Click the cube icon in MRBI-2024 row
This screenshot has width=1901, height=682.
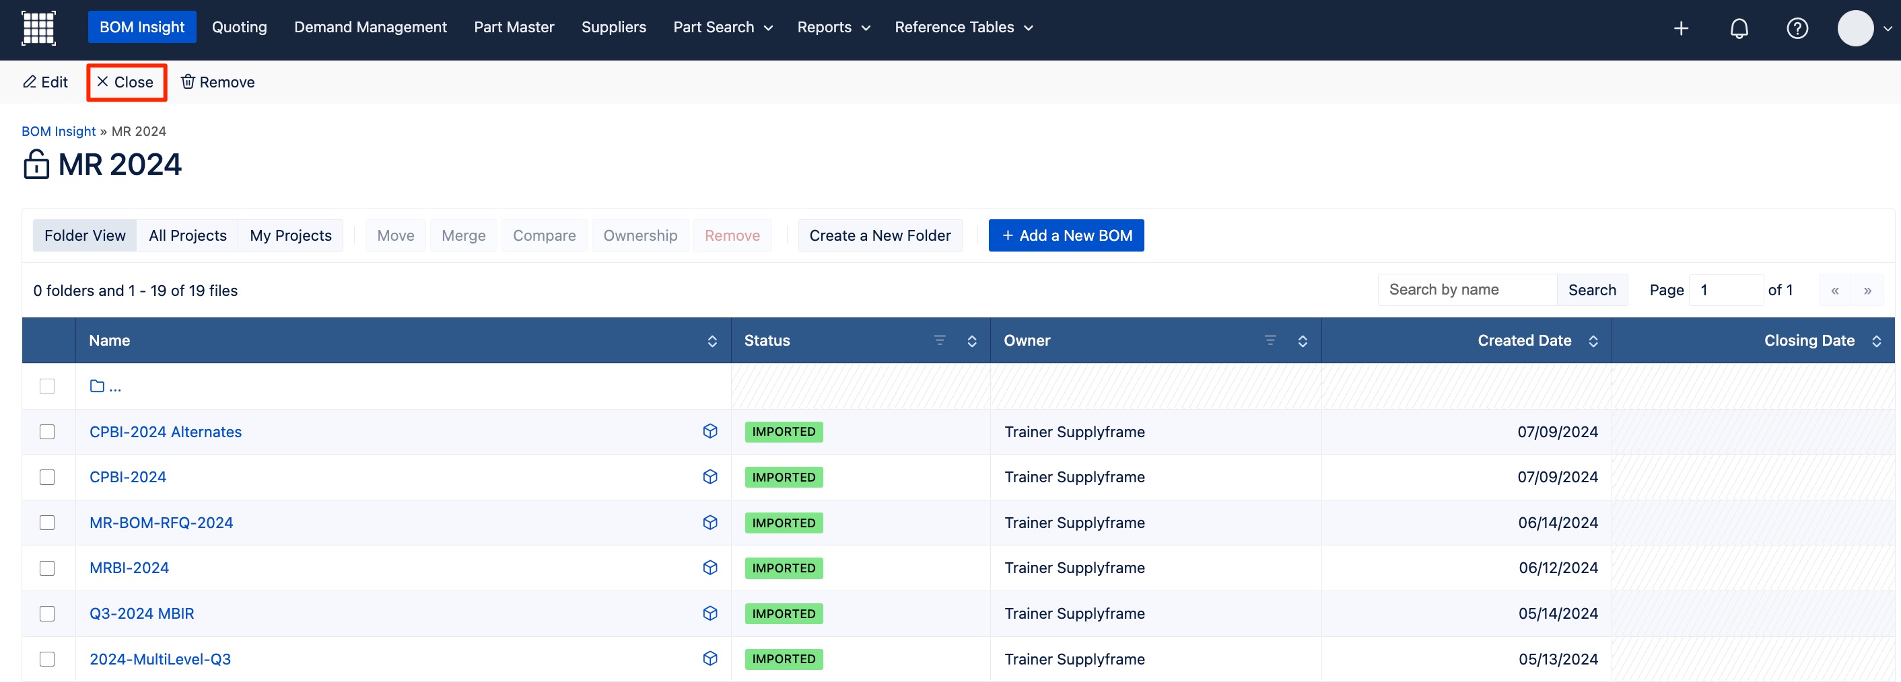coord(710,568)
